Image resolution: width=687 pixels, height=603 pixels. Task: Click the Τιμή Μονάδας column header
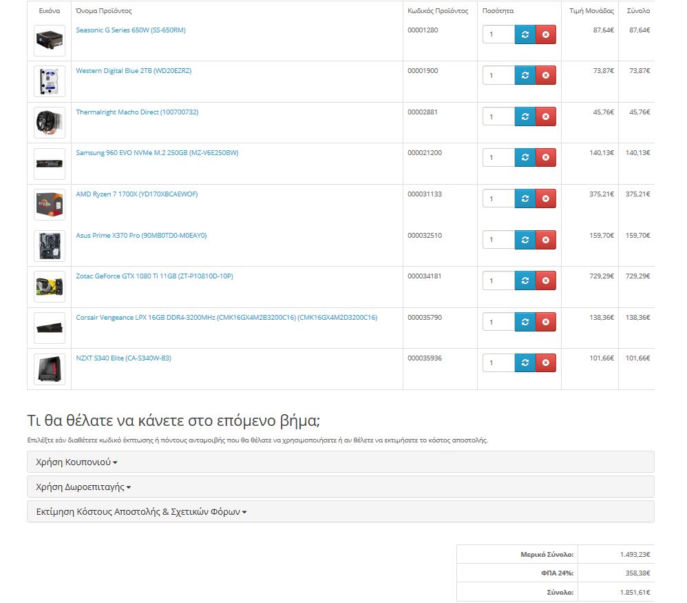click(x=591, y=10)
